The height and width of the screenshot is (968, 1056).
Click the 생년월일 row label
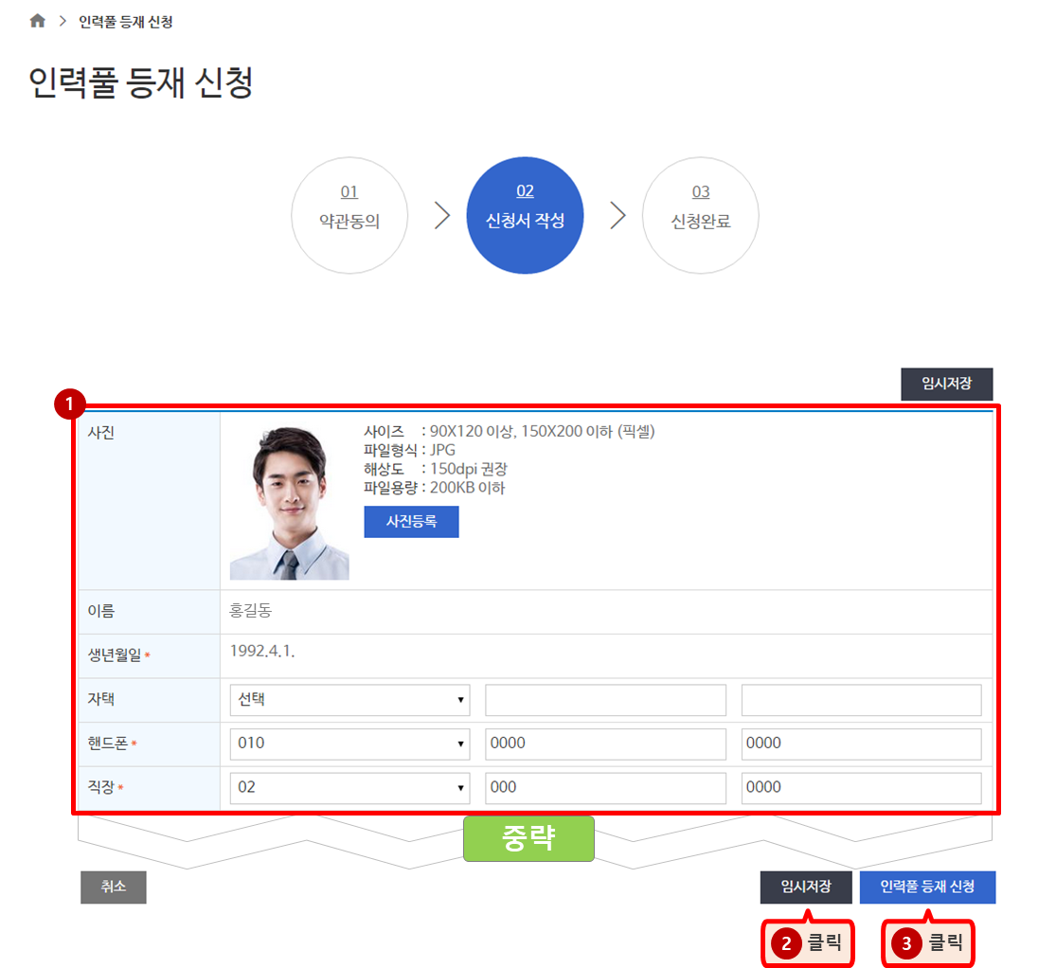(x=115, y=654)
